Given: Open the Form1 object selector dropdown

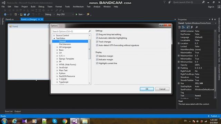Looking at the screenshot, I should tap(215, 23).
